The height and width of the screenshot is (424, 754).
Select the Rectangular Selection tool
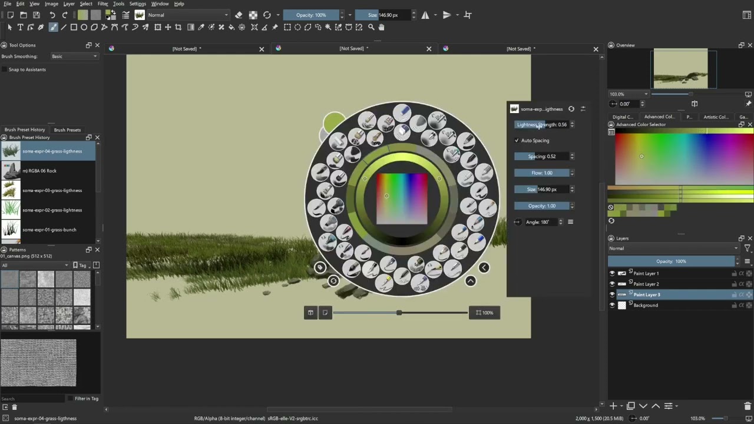click(x=287, y=27)
